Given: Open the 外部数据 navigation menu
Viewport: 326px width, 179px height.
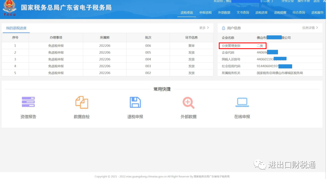Looking at the screenshot, I should coord(224,12).
